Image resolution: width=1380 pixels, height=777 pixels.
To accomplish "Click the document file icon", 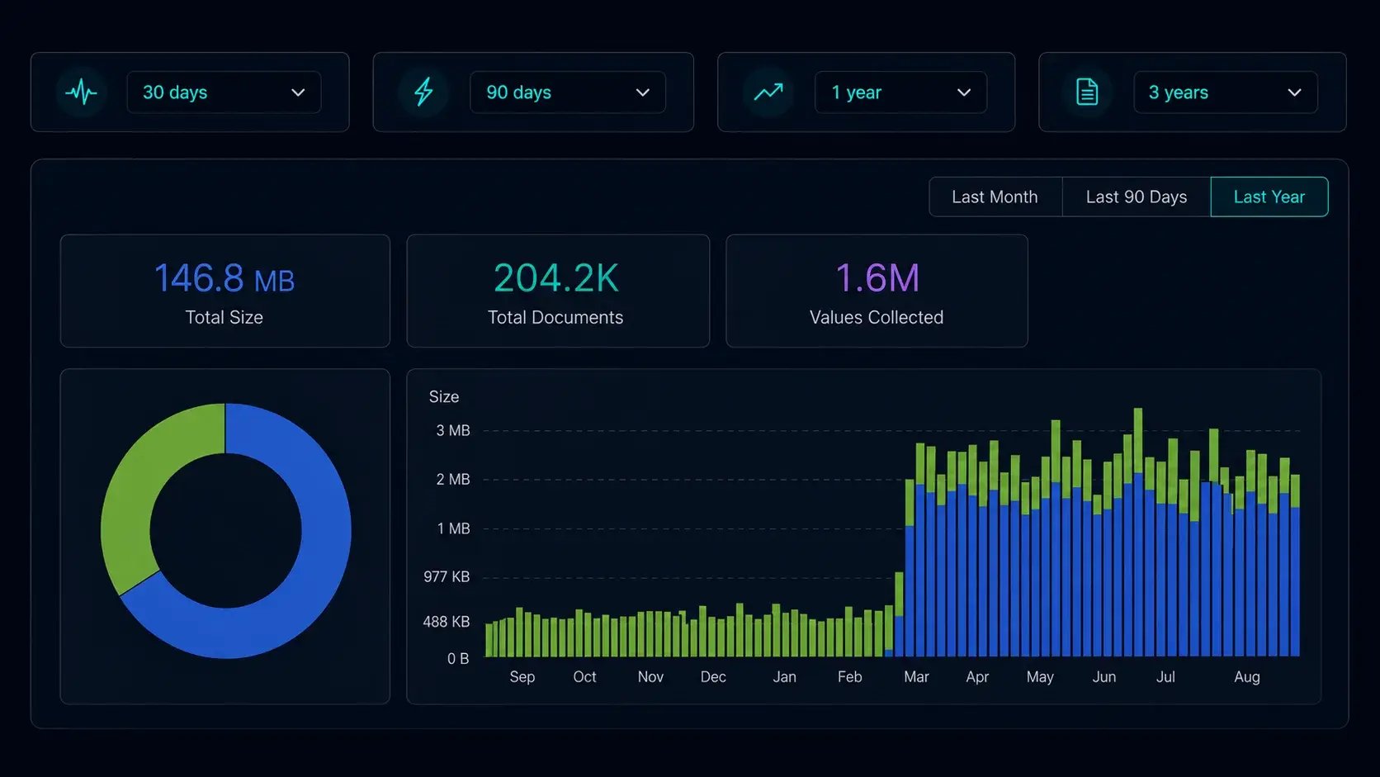I will coord(1087,92).
